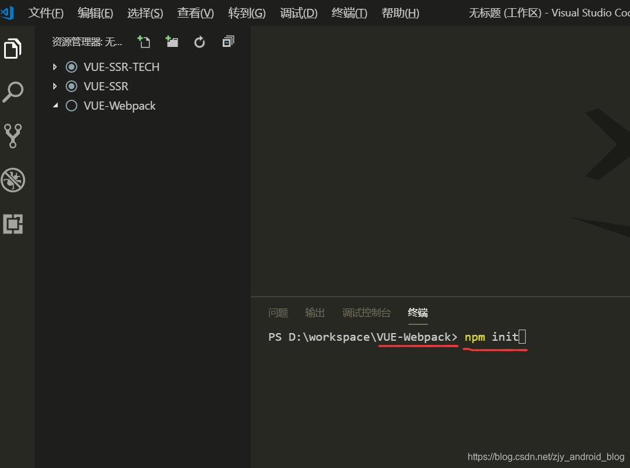Open the 查看(V) menu

tap(195, 13)
